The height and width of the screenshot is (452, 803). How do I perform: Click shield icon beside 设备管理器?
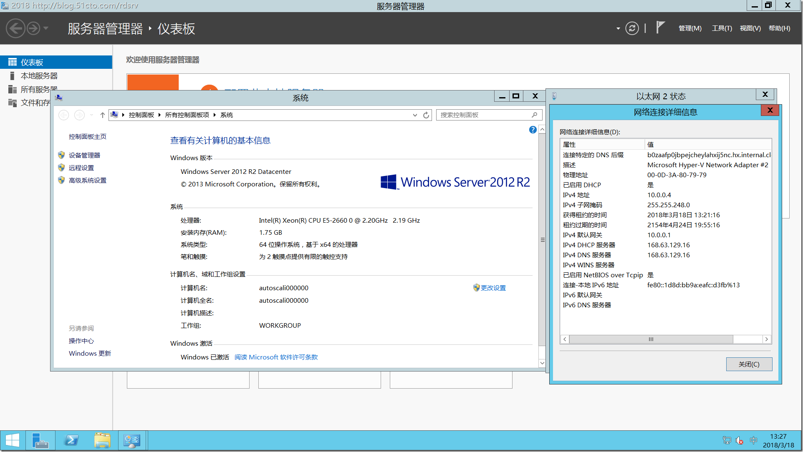click(x=61, y=155)
